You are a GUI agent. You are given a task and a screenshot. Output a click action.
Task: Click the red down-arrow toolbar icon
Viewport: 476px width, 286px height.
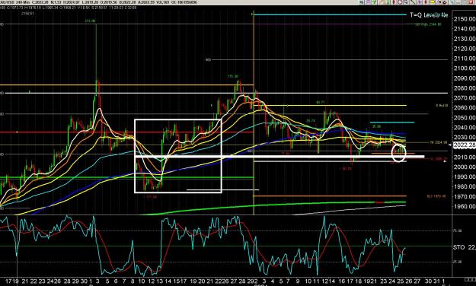[425, 2]
